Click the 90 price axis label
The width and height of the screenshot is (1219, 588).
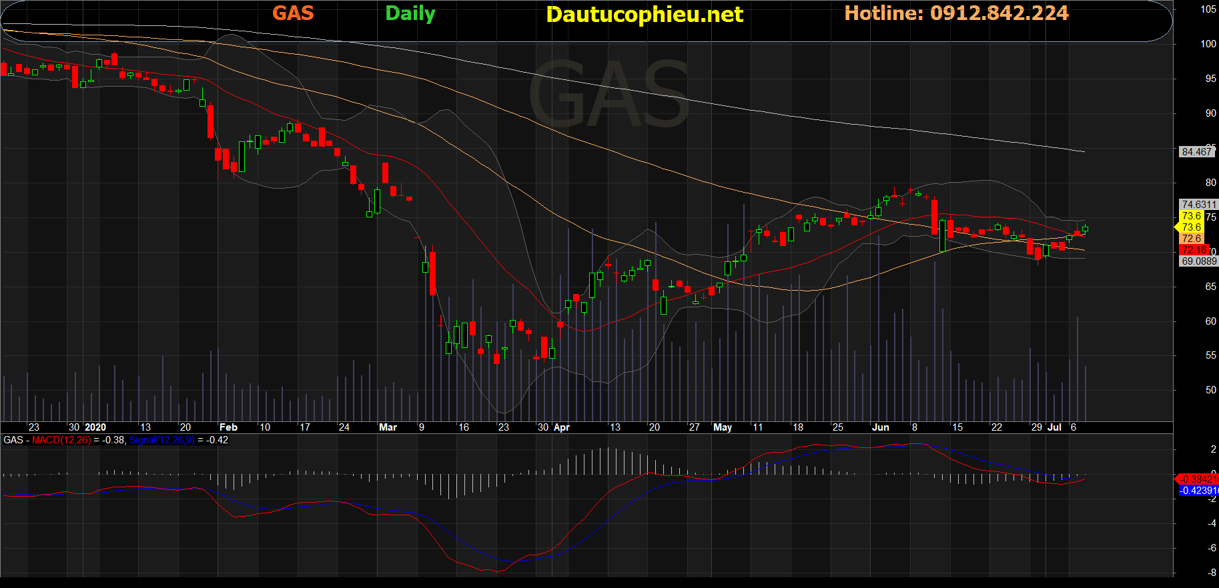(x=1211, y=113)
